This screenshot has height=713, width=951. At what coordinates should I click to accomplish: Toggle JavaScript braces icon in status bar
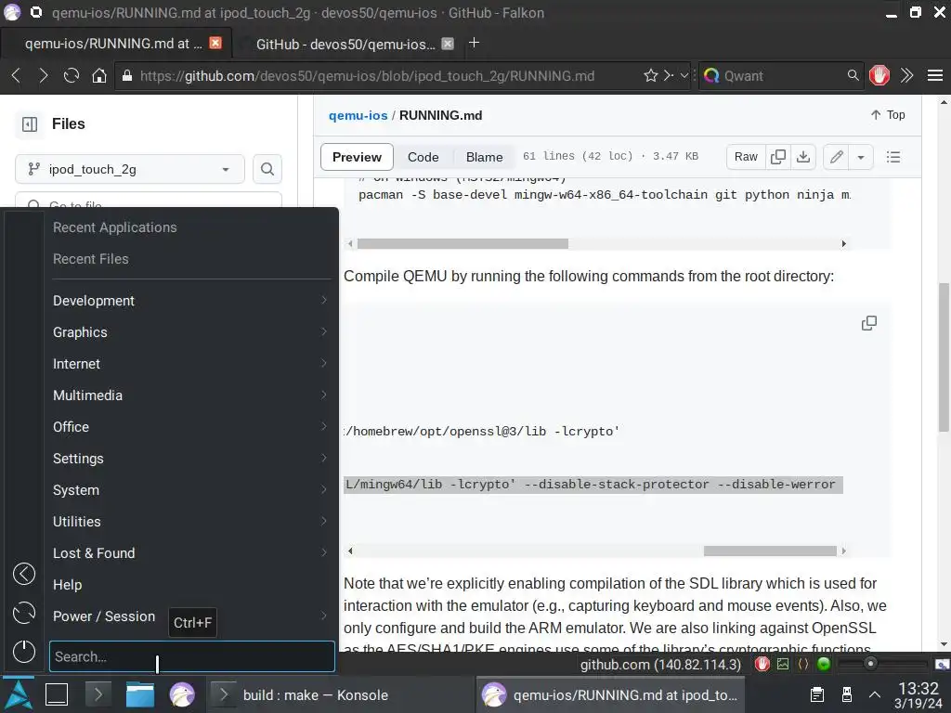(x=803, y=665)
